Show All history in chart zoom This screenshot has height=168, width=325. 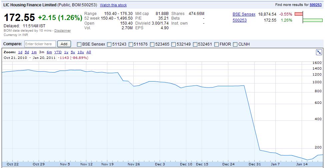pos(89,52)
